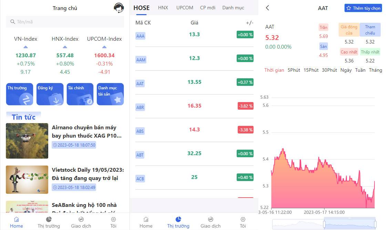
Task: Click the back arrow on AAT page
Action: [267, 8]
